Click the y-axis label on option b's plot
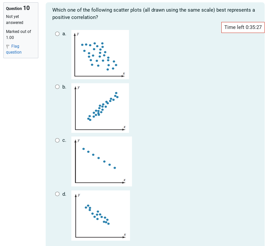 (x=78, y=87)
